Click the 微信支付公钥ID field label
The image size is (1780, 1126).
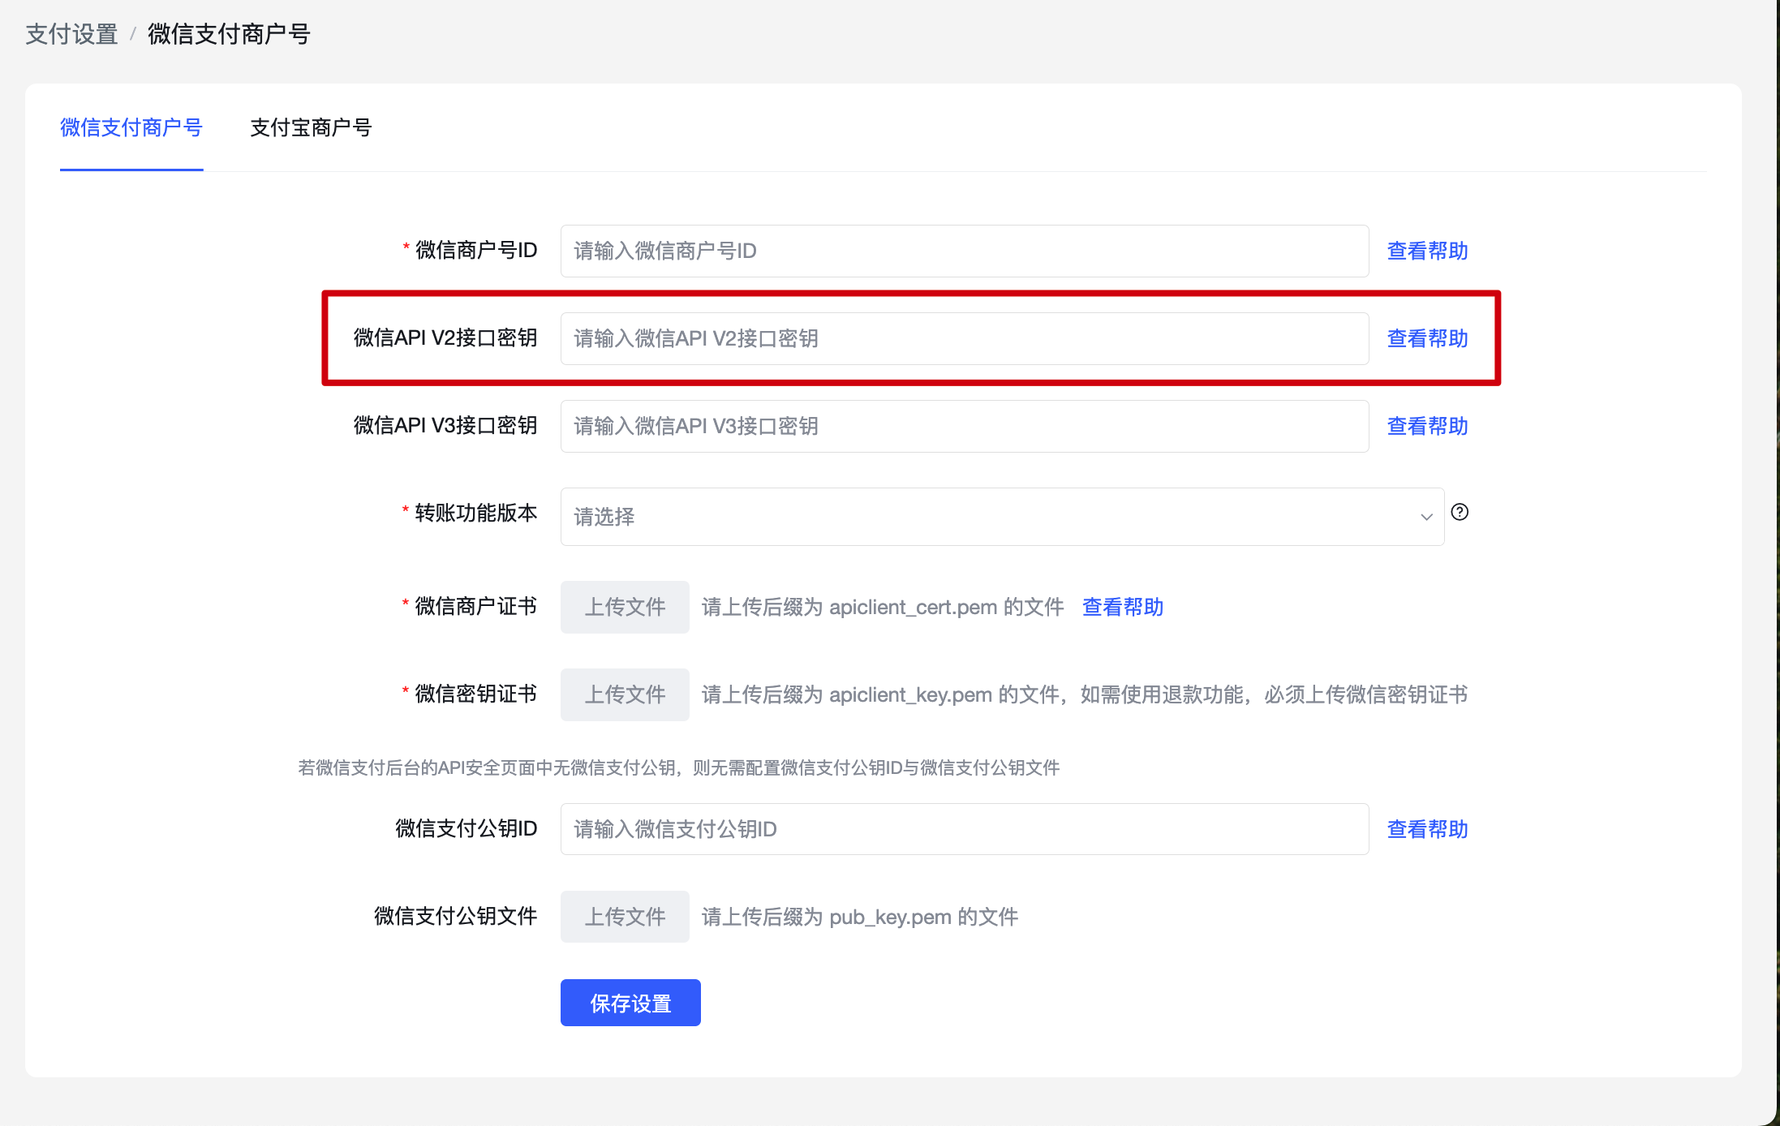[x=466, y=828]
